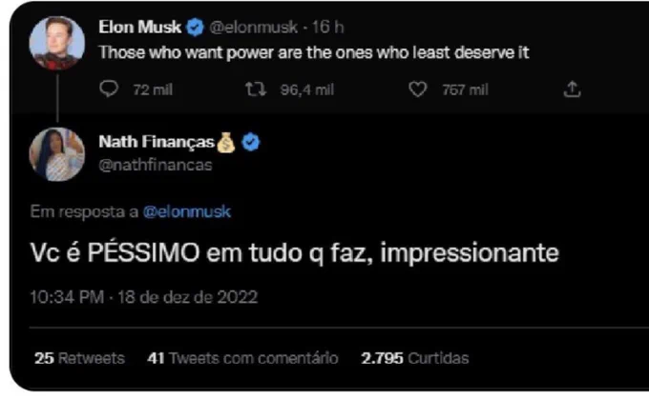Open Elon Musk's profile picture
This screenshot has height=400, width=649.
57,43
